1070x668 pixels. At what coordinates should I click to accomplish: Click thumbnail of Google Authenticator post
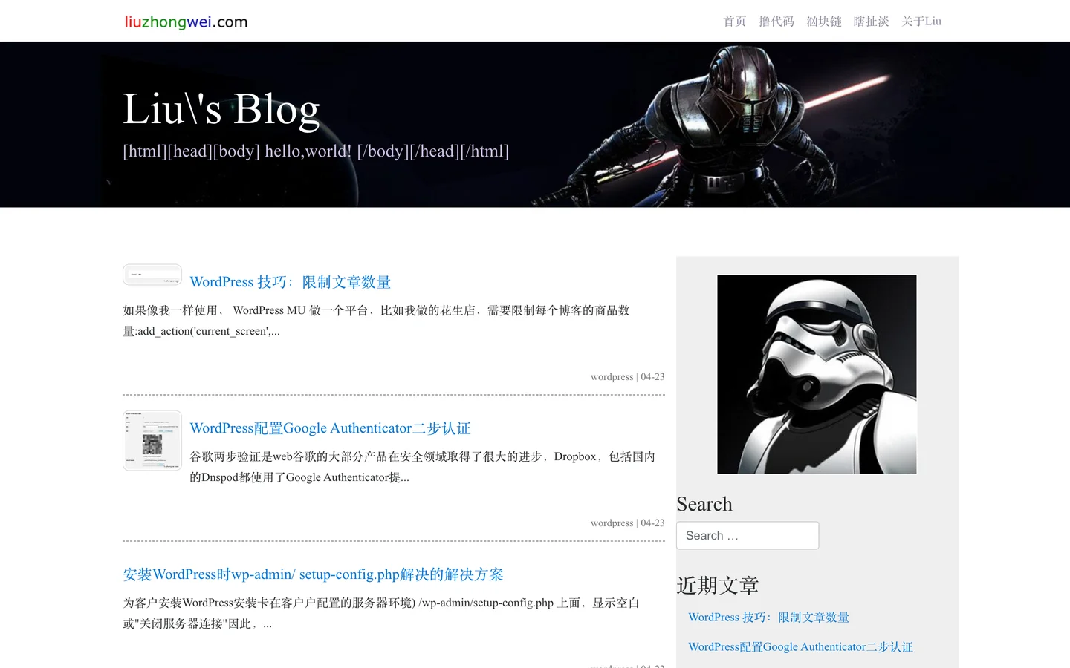(x=152, y=440)
